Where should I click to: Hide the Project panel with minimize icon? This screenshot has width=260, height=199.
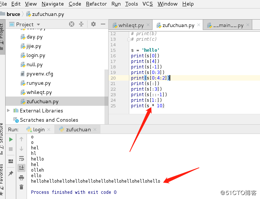click(103, 24)
